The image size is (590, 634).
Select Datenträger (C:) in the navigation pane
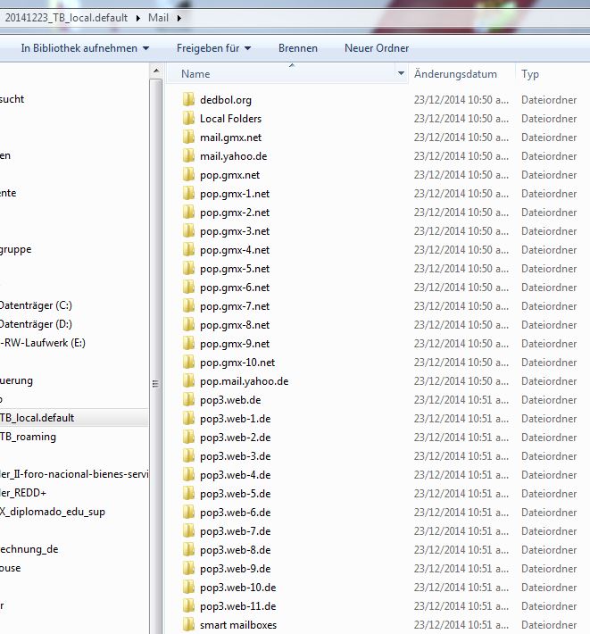pyautogui.click(x=36, y=305)
